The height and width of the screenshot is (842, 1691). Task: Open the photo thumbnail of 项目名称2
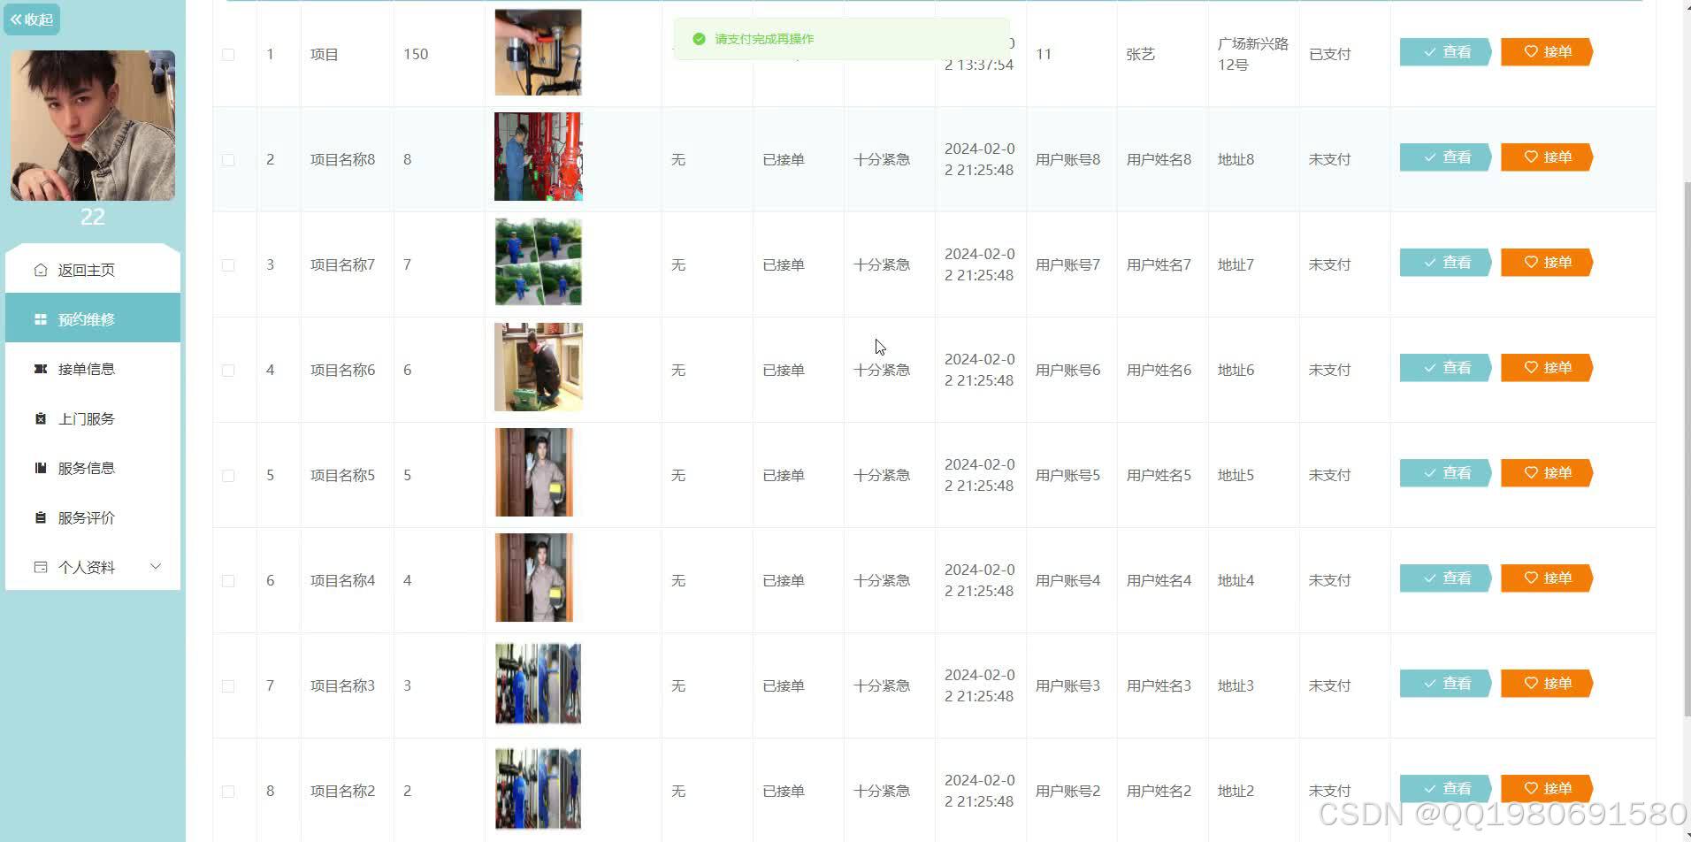point(538,789)
